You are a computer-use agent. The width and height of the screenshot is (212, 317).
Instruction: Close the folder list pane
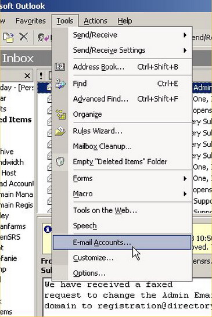[27, 76]
